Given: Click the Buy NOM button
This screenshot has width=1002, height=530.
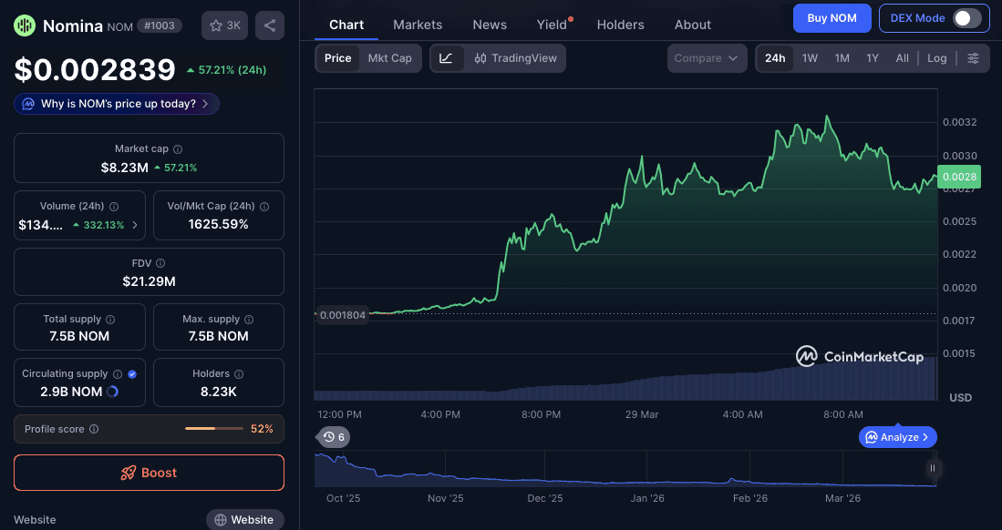Looking at the screenshot, I should click(832, 17).
